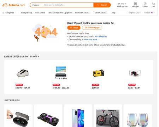Click the Alibaba.com logo

14,5
